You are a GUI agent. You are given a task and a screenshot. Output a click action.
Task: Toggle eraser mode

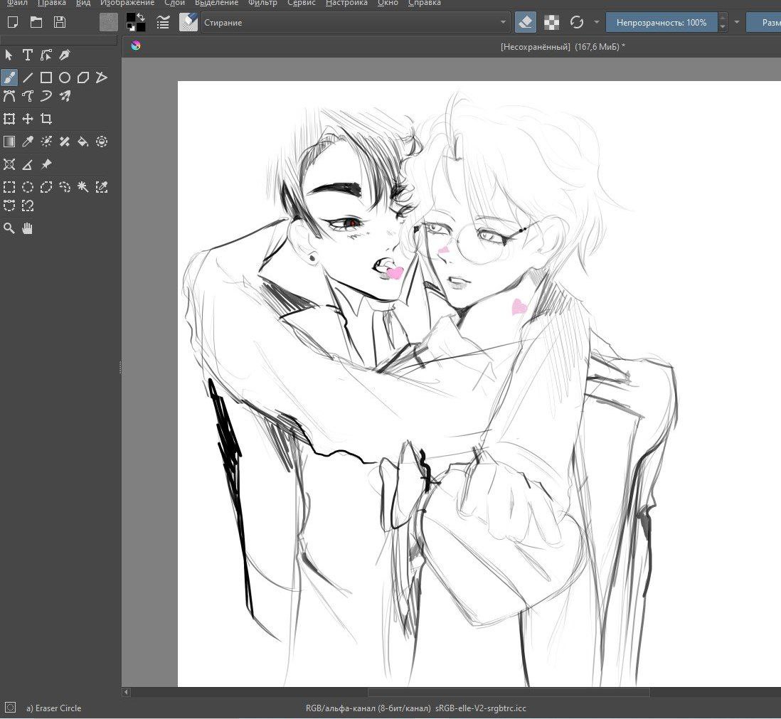526,22
